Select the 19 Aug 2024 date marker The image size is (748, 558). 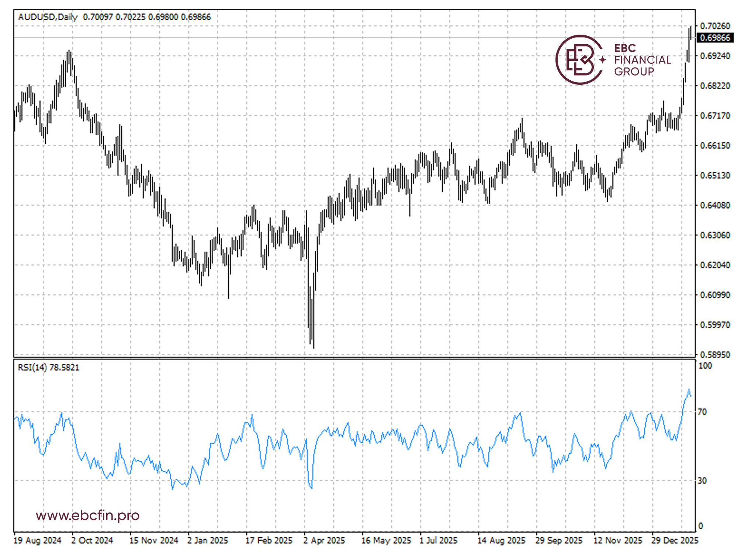coord(37,540)
